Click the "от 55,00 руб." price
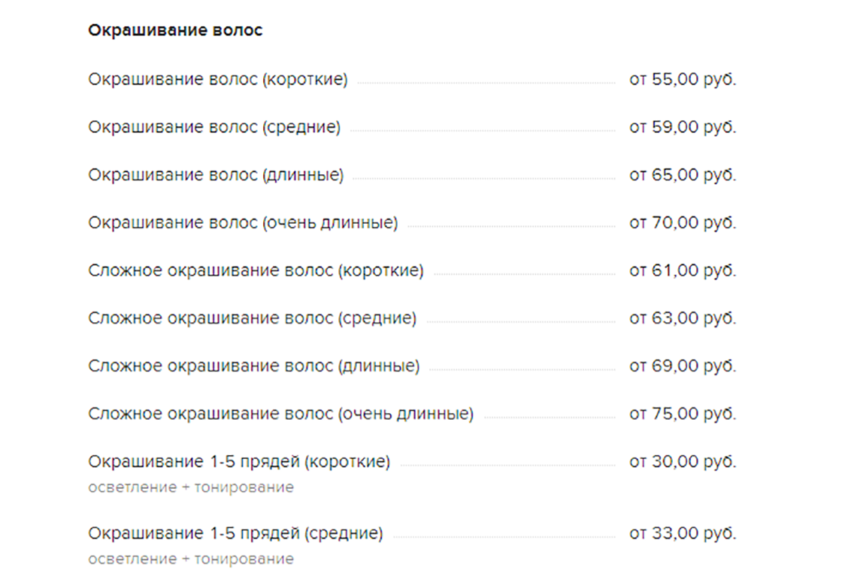 (x=683, y=80)
